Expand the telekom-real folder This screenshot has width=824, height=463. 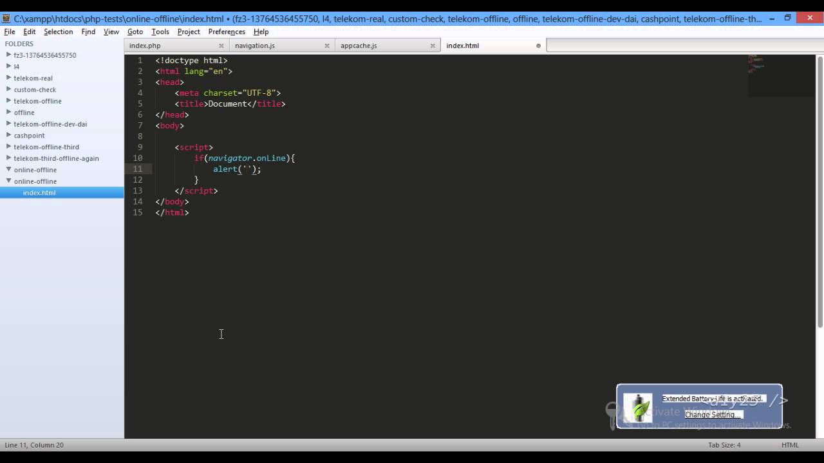click(x=8, y=78)
